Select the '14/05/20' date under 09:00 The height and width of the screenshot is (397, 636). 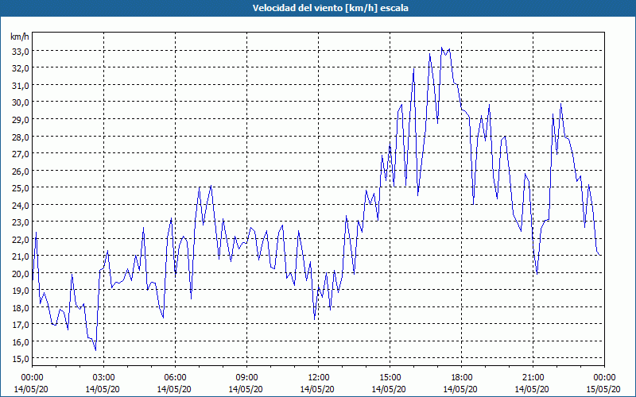pyautogui.click(x=246, y=389)
